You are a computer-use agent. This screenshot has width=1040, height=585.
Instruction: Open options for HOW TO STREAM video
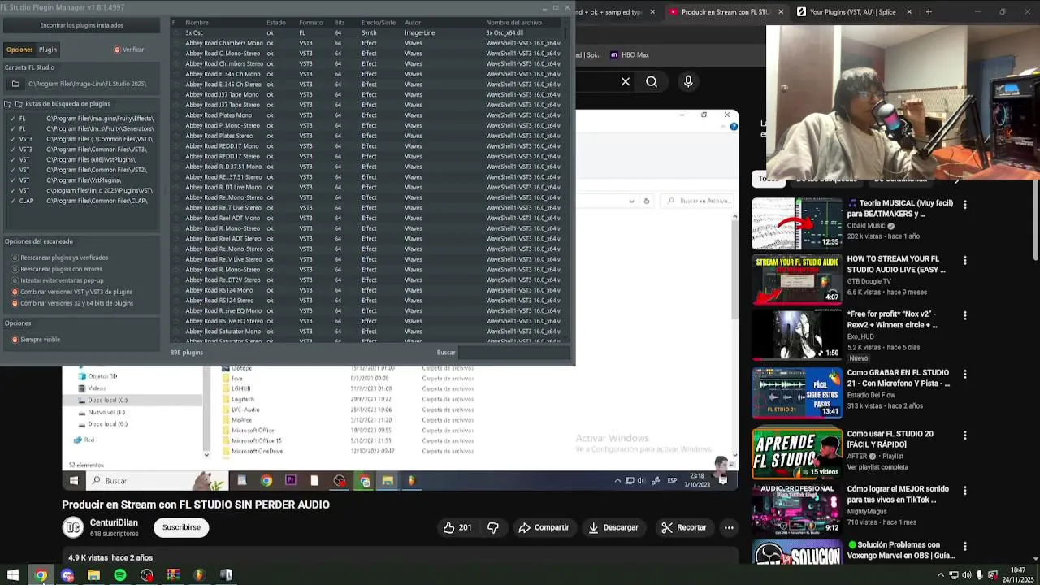965,261
